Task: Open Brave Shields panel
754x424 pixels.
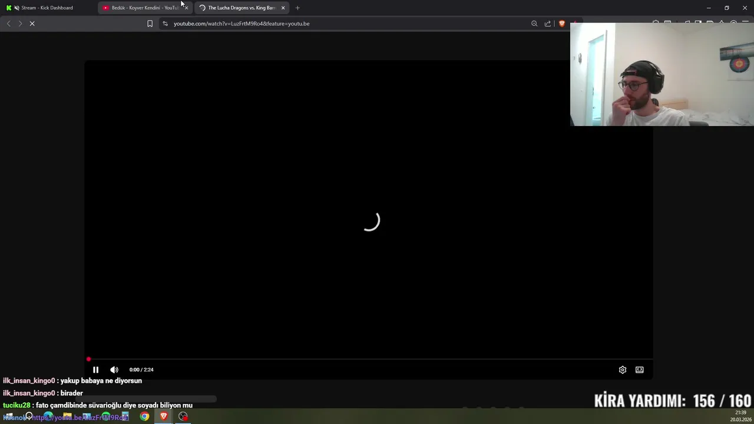Action: click(562, 24)
